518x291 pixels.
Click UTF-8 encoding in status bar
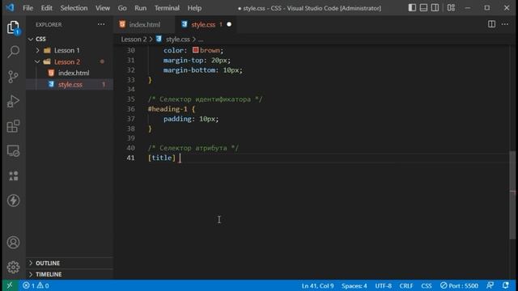pyautogui.click(x=383, y=285)
